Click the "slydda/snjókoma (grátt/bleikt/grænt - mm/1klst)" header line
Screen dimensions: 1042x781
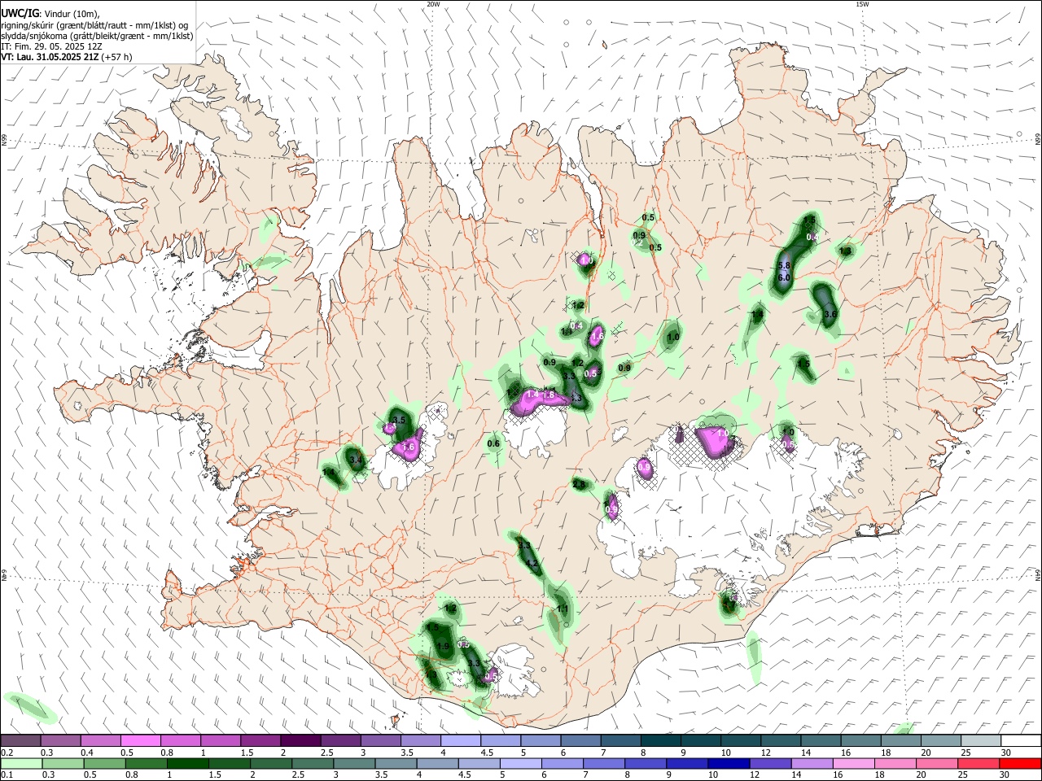coord(97,36)
